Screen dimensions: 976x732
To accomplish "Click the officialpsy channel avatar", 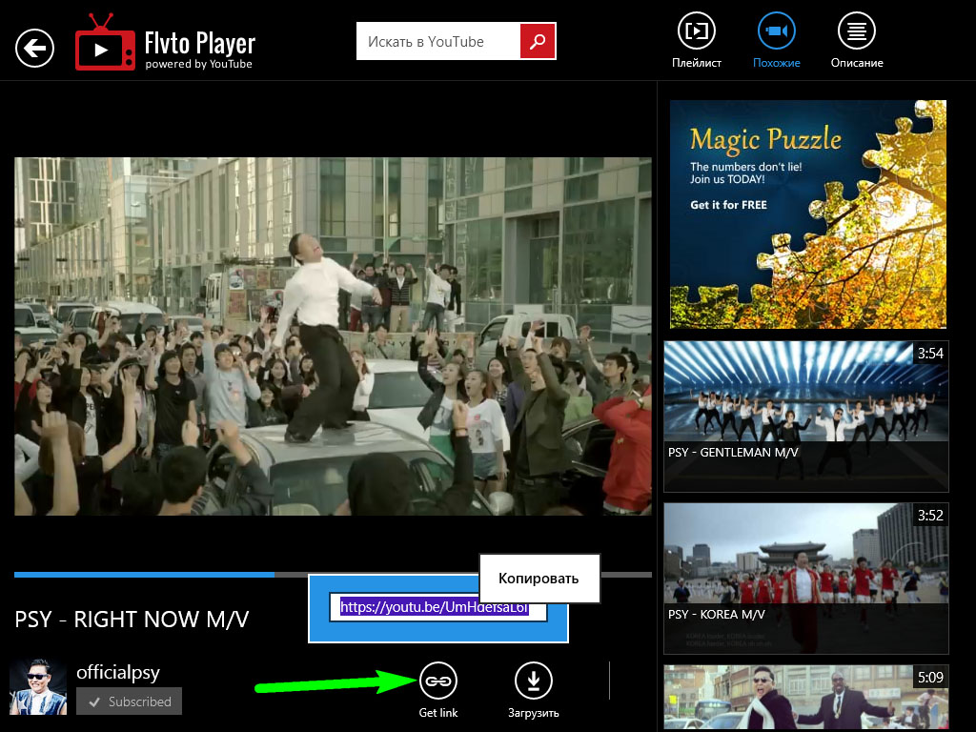I will 38,687.
